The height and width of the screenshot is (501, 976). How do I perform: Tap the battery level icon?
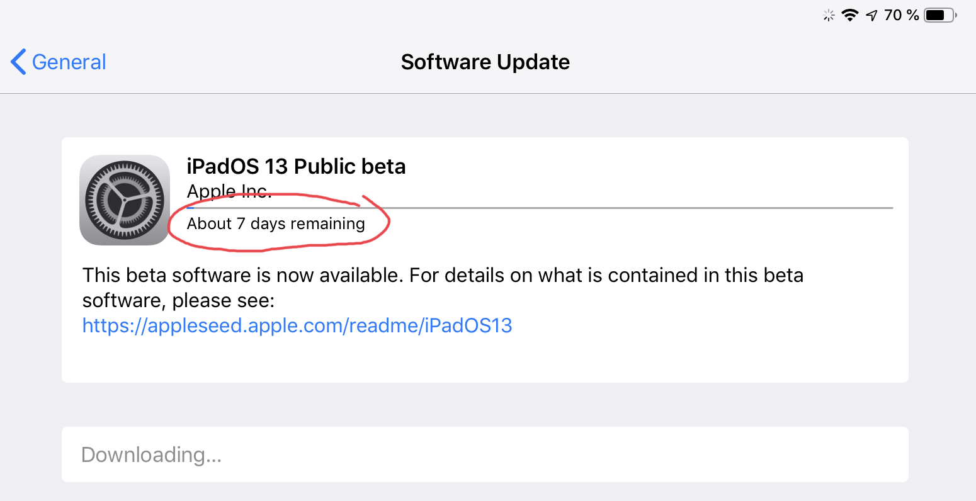[x=939, y=16]
